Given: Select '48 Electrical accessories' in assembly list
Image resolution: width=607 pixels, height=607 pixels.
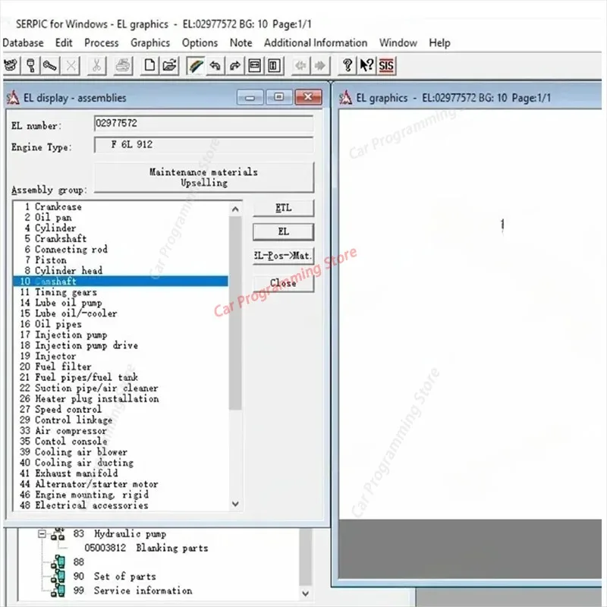Looking at the screenshot, I should click(121, 505).
